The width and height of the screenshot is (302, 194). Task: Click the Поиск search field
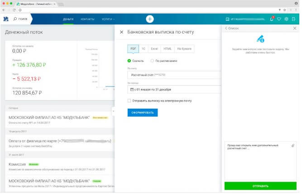click(x=23, y=19)
